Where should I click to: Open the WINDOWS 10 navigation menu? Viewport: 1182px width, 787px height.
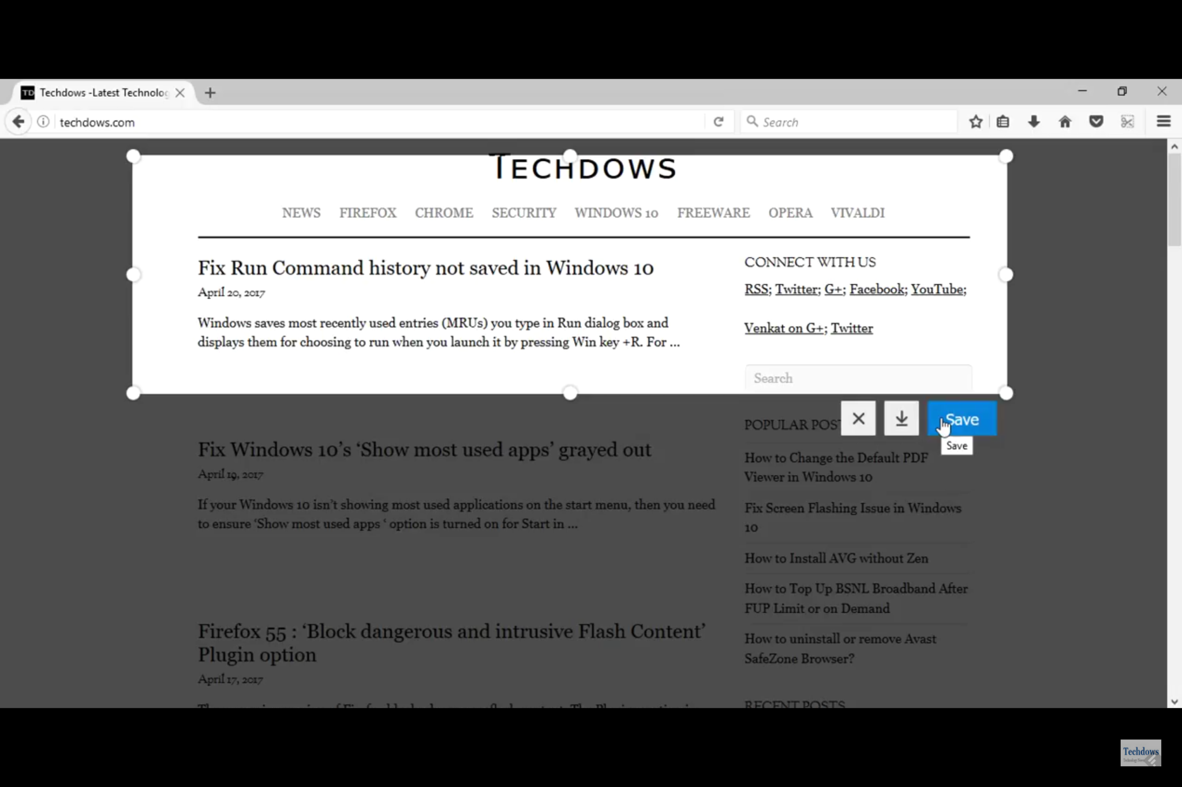click(615, 213)
